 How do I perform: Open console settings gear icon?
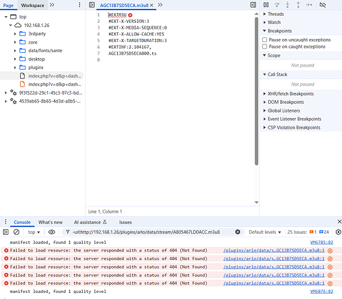[338, 232]
